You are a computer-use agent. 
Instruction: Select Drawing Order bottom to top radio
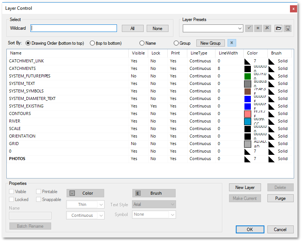(x=28, y=43)
